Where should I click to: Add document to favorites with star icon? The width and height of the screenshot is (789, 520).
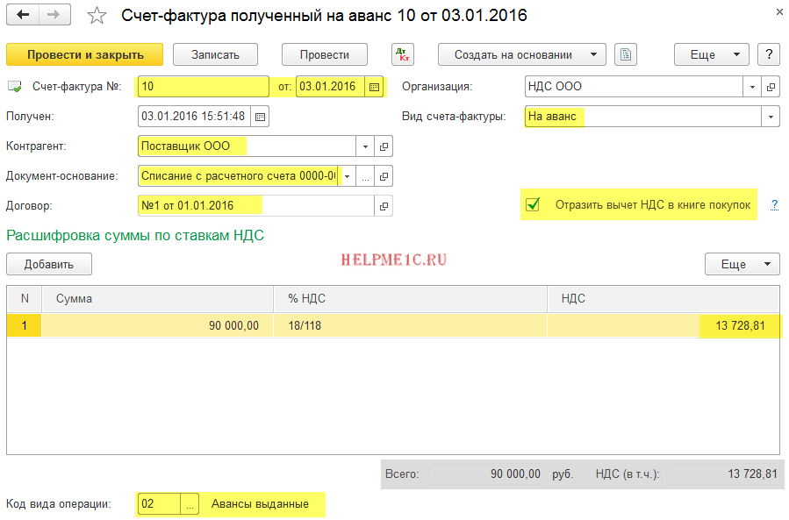97,16
